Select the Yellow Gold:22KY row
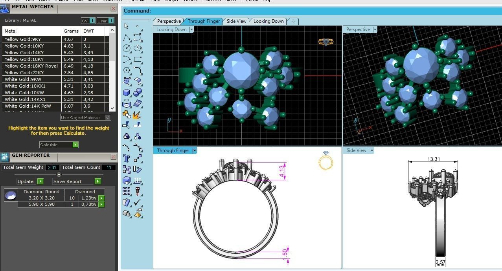Viewport: 502px width, 271px height. click(55, 73)
